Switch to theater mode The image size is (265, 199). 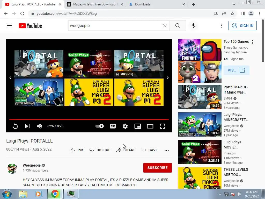[x=150, y=126]
